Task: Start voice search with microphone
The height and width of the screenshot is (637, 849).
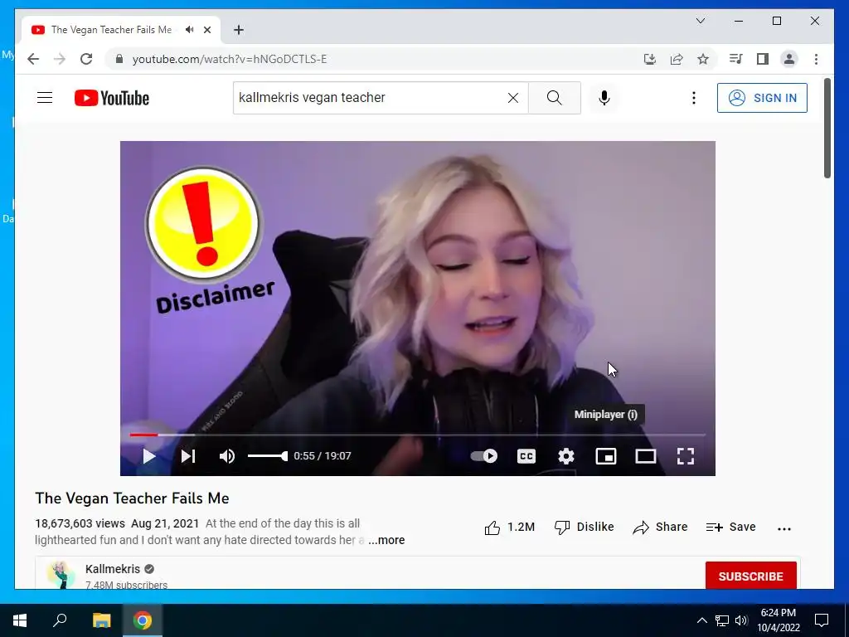Action: [x=604, y=98]
